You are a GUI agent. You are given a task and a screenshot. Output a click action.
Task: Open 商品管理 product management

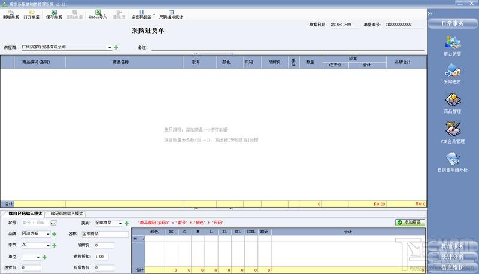coord(453,103)
